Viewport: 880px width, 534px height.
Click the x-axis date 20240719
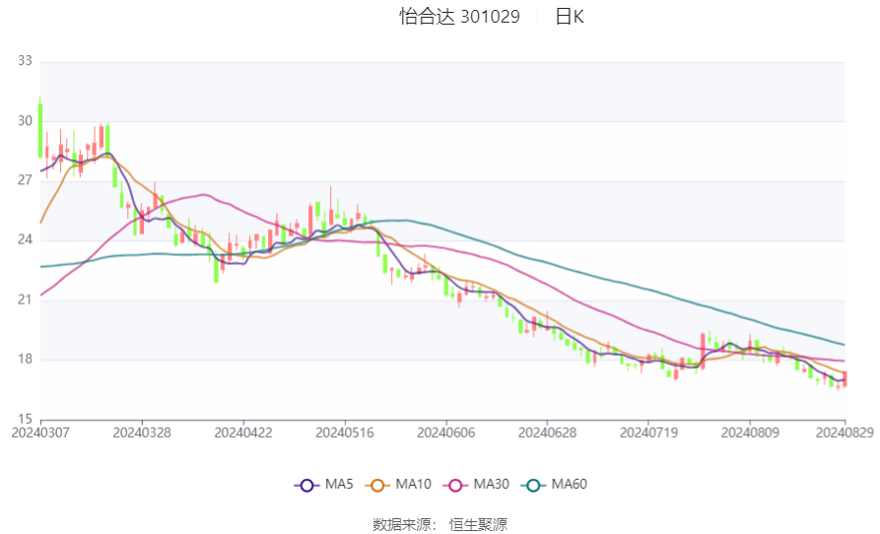pos(648,434)
